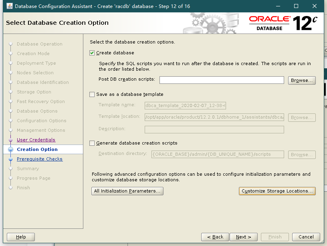Click Deployment Type step label
This screenshot has width=327, height=246.
(x=36, y=63)
